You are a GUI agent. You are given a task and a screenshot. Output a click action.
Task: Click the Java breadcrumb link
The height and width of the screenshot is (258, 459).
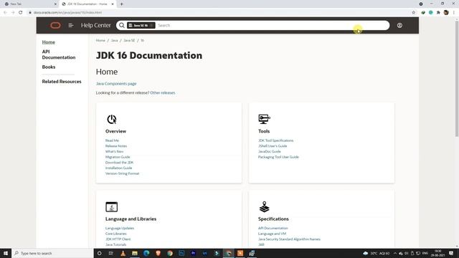point(115,41)
